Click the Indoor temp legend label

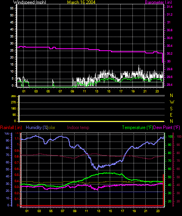(78, 127)
